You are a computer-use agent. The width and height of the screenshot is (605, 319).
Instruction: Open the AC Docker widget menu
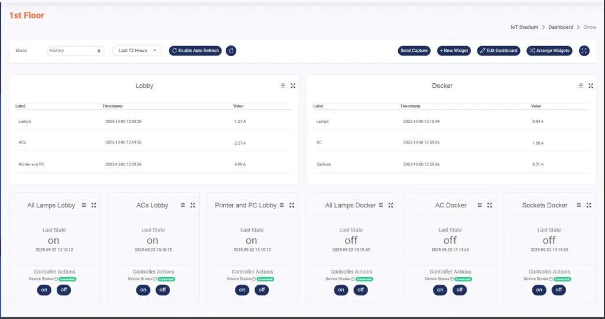pos(480,205)
